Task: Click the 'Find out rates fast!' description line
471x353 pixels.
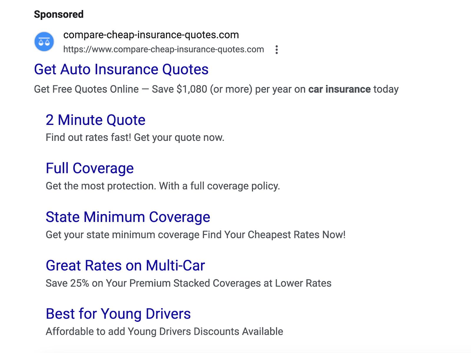Action: 135,137
